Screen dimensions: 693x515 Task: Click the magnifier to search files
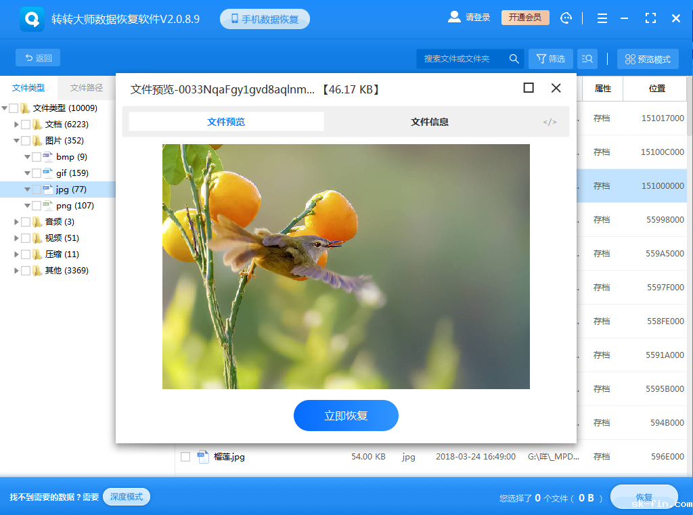[514, 59]
